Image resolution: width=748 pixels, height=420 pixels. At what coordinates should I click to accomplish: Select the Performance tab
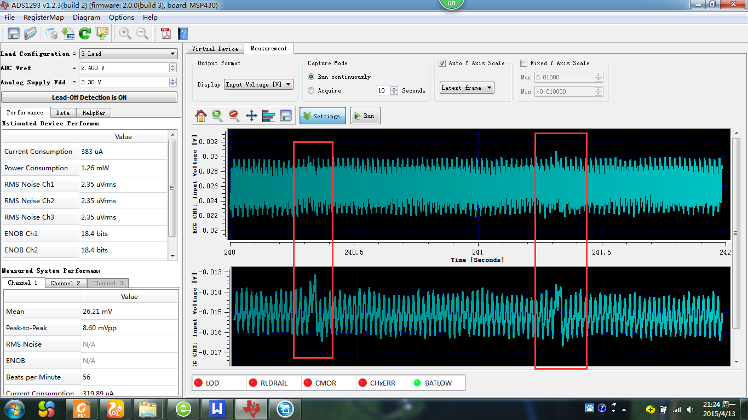(x=25, y=112)
